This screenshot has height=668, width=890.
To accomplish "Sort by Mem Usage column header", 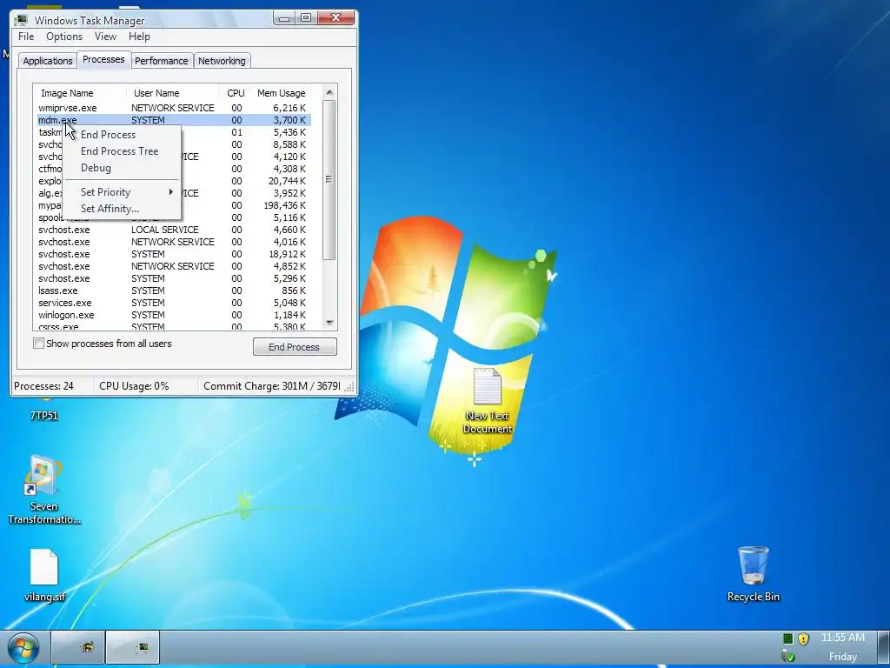I will point(282,92).
